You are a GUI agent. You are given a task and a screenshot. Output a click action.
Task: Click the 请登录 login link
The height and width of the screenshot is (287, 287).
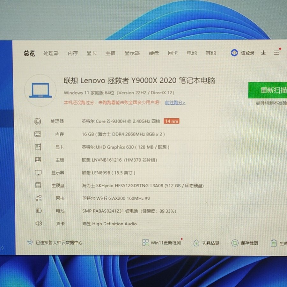[248, 53]
